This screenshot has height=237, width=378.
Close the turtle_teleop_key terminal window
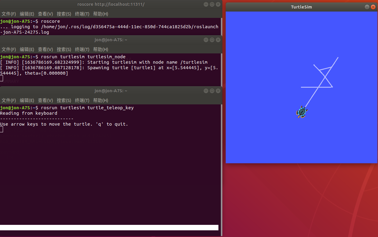[218, 91]
